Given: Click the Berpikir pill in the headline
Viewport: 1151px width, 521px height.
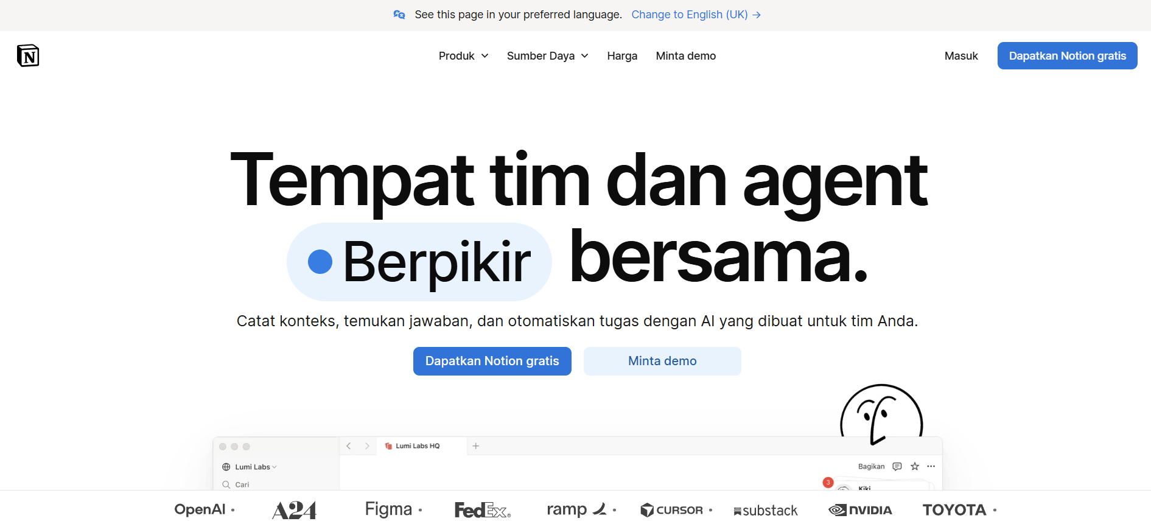Looking at the screenshot, I should (419, 262).
